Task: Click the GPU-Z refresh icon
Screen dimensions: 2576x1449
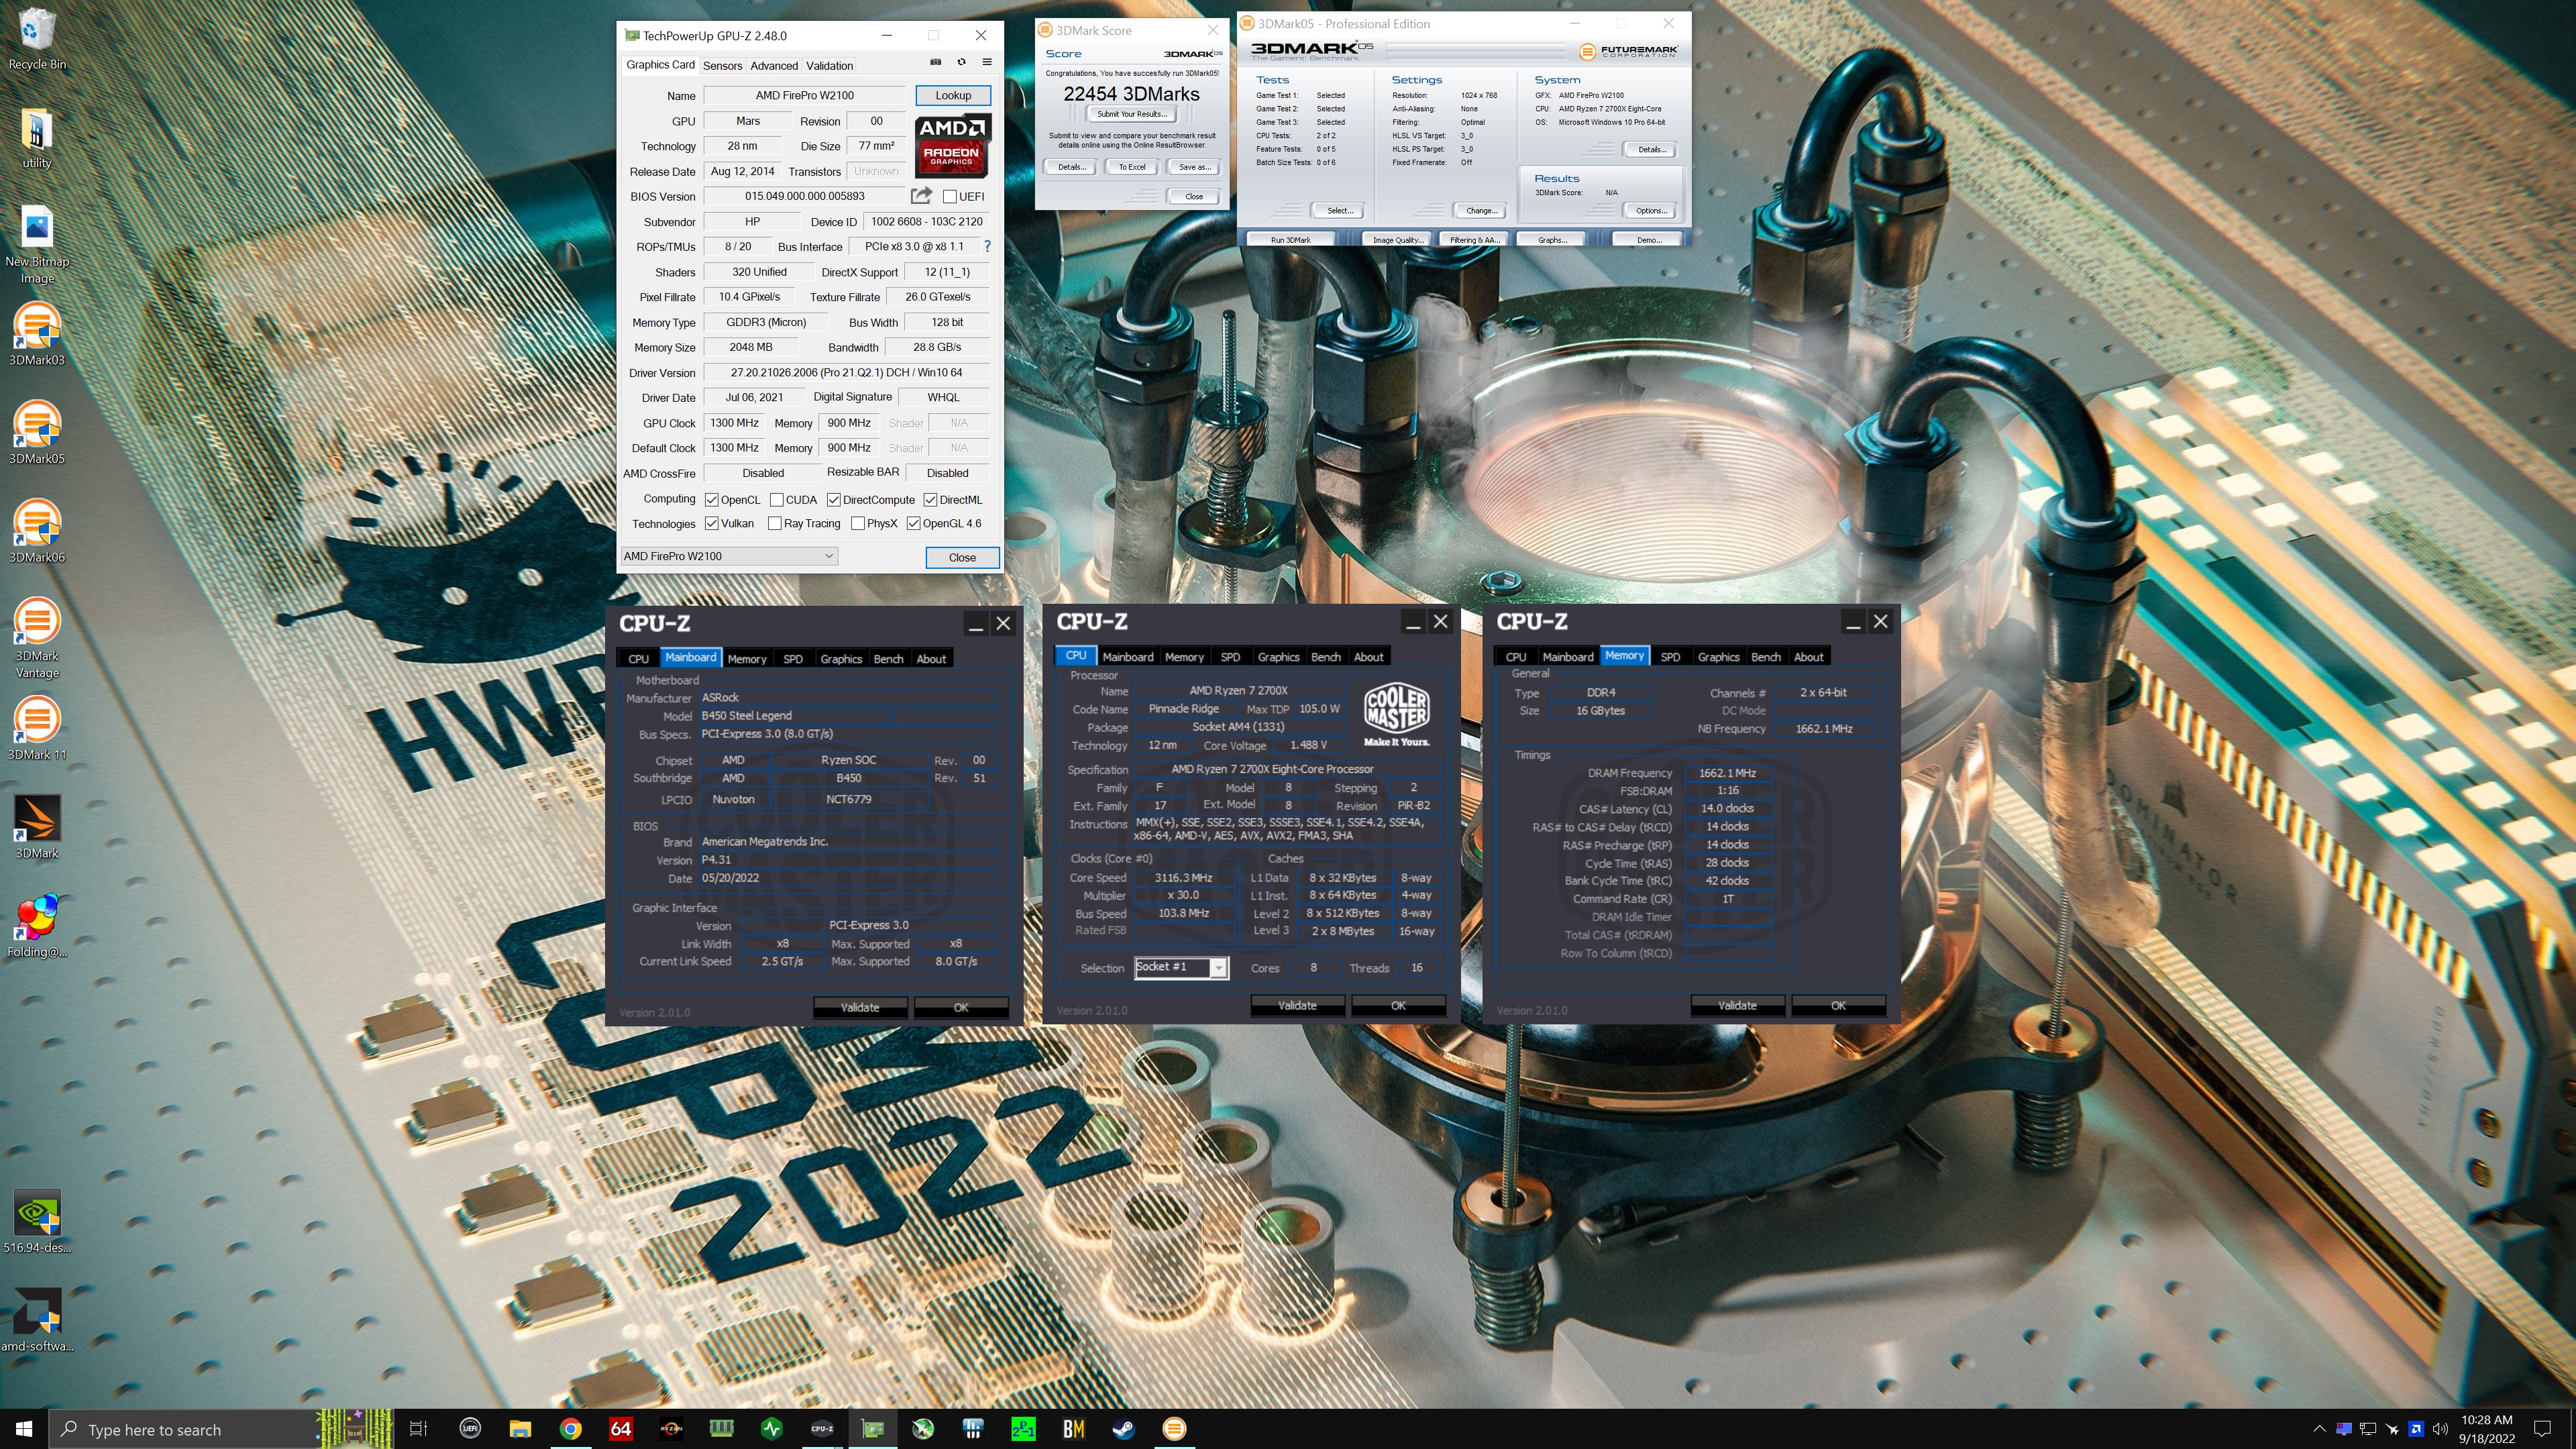Action: [961, 62]
